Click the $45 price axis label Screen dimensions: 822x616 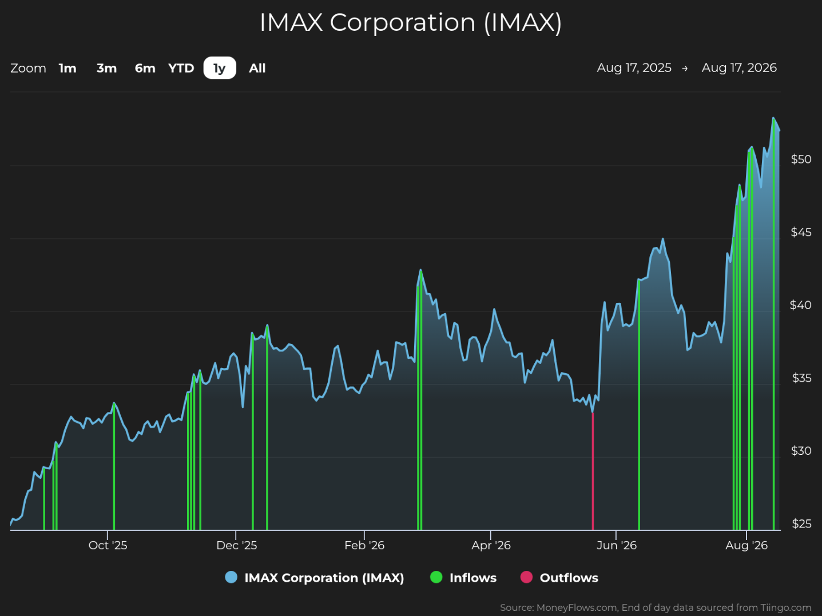coord(801,232)
